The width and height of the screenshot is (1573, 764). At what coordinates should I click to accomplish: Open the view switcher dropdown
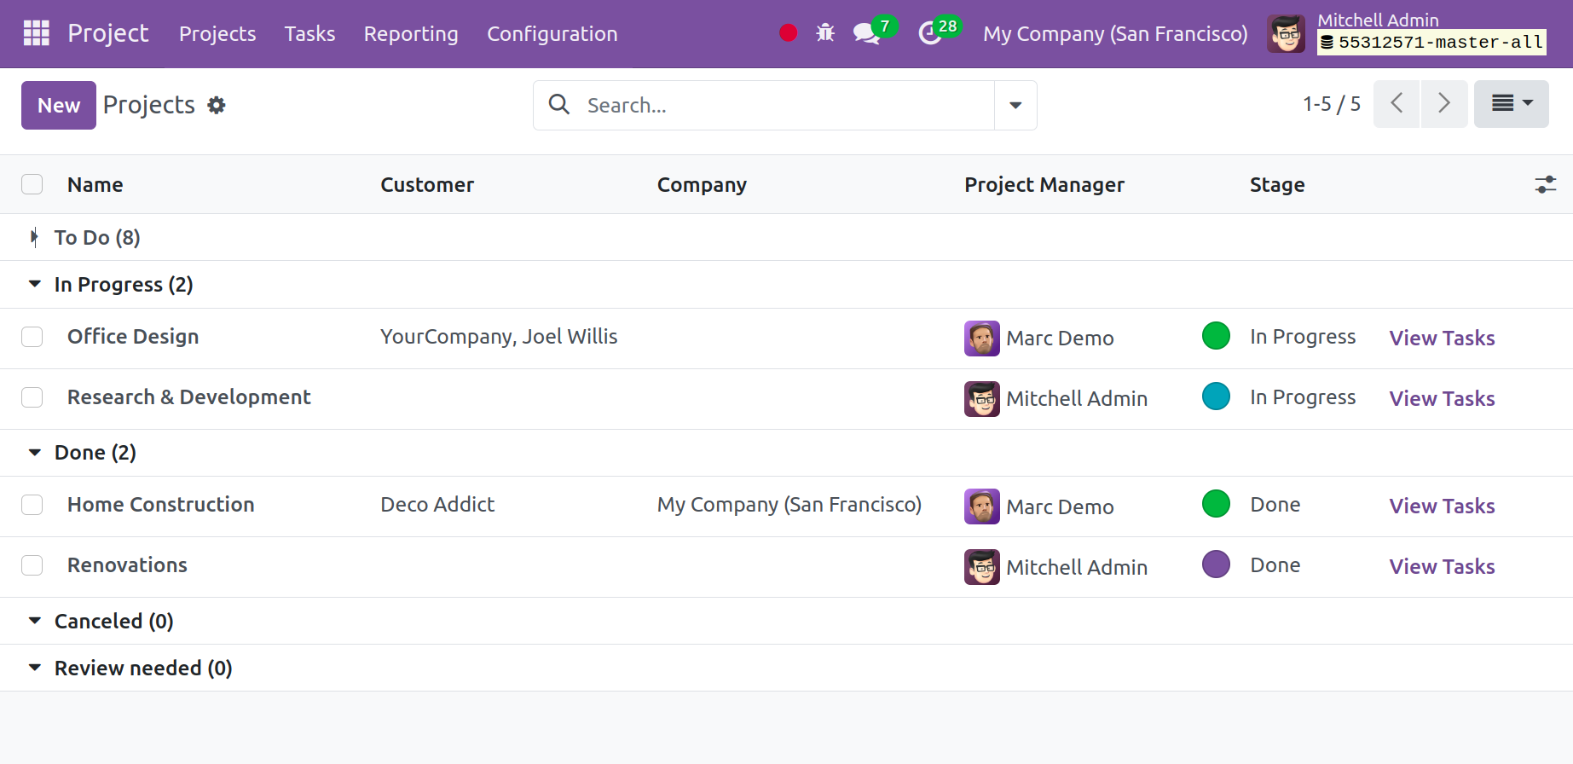1512,104
